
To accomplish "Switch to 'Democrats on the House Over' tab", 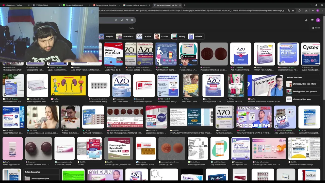I will 106,5.
